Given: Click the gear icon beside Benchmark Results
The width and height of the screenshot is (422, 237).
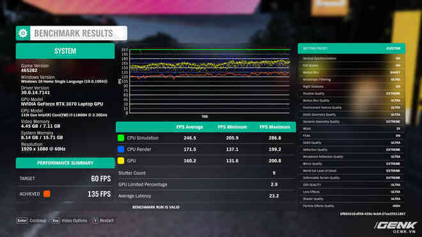Looking at the screenshot, I should coord(23,33).
